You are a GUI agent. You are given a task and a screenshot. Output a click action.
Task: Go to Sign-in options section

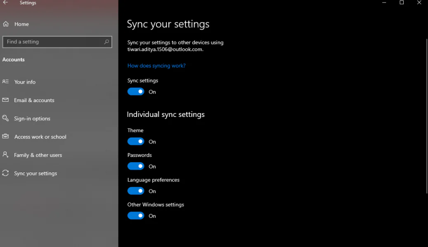pyautogui.click(x=32, y=119)
